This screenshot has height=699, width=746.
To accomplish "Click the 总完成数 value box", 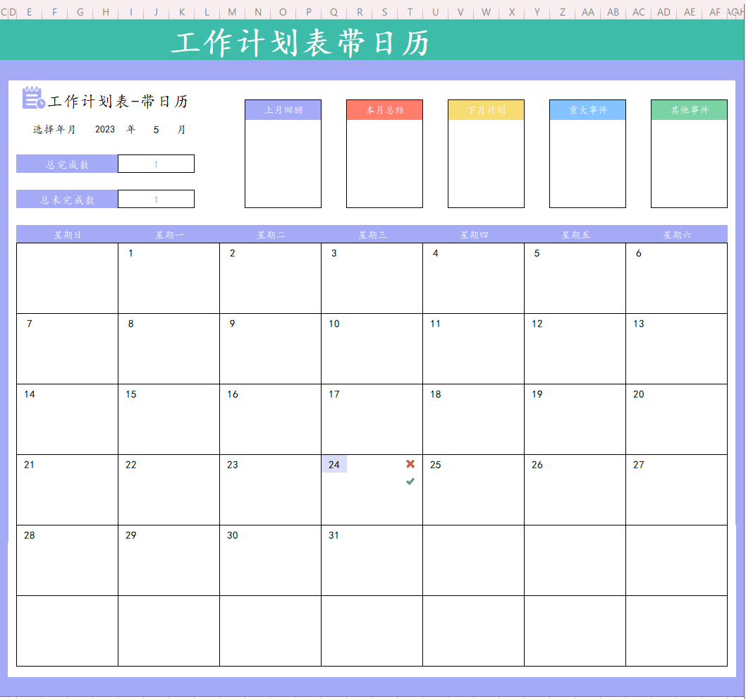I will [x=156, y=163].
